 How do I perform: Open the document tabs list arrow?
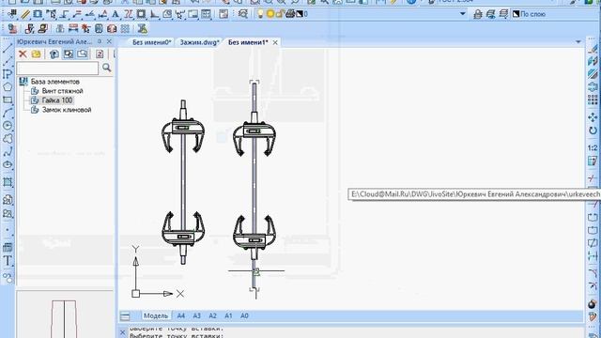(578, 41)
